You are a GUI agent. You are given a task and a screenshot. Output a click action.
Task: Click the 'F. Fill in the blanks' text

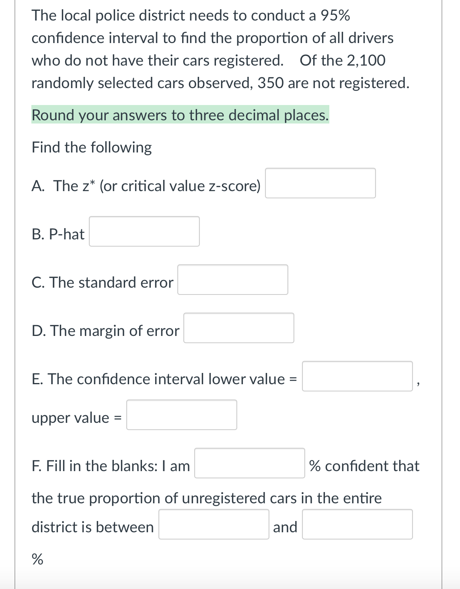click(110, 466)
